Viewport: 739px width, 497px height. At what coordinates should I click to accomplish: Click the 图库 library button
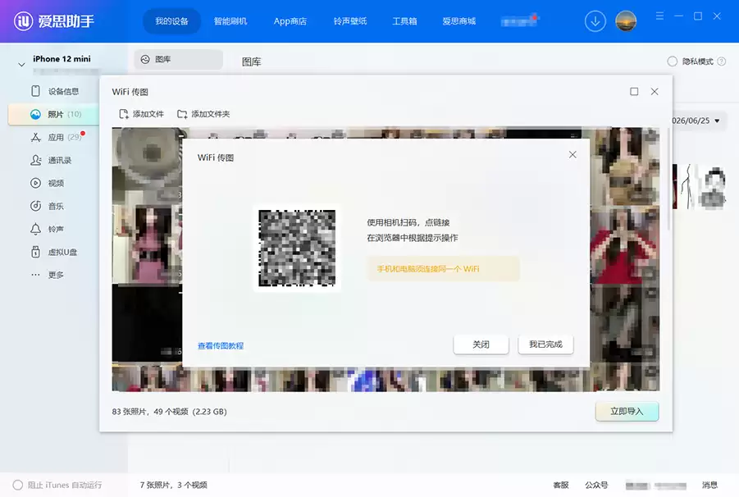pos(178,59)
